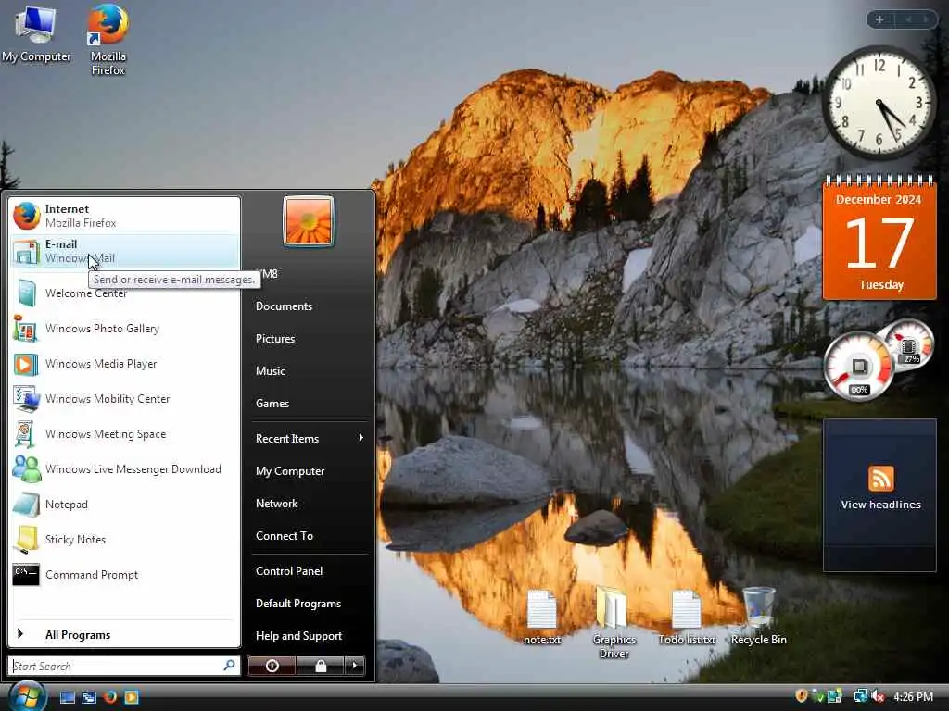Viewport: 949px width, 711px height.
Task: Select Recycle Bin on desktop
Action: [758, 617]
